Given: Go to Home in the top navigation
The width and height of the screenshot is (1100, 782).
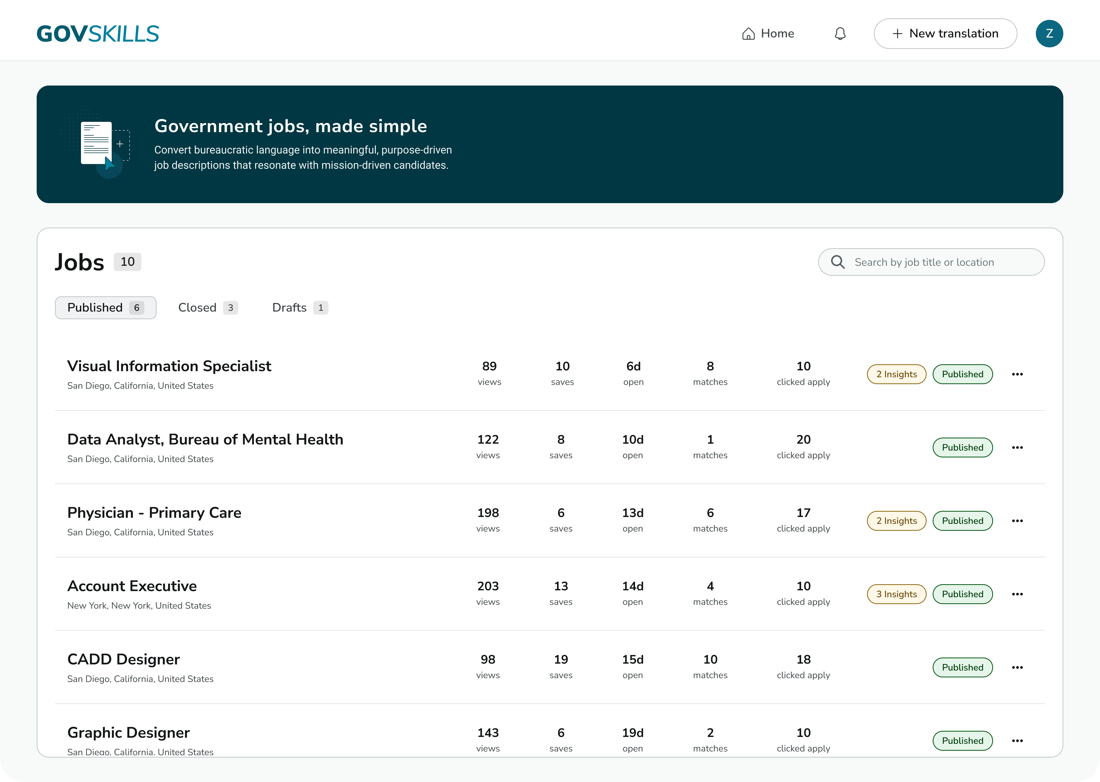Looking at the screenshot, I should (x=768, y=34).
